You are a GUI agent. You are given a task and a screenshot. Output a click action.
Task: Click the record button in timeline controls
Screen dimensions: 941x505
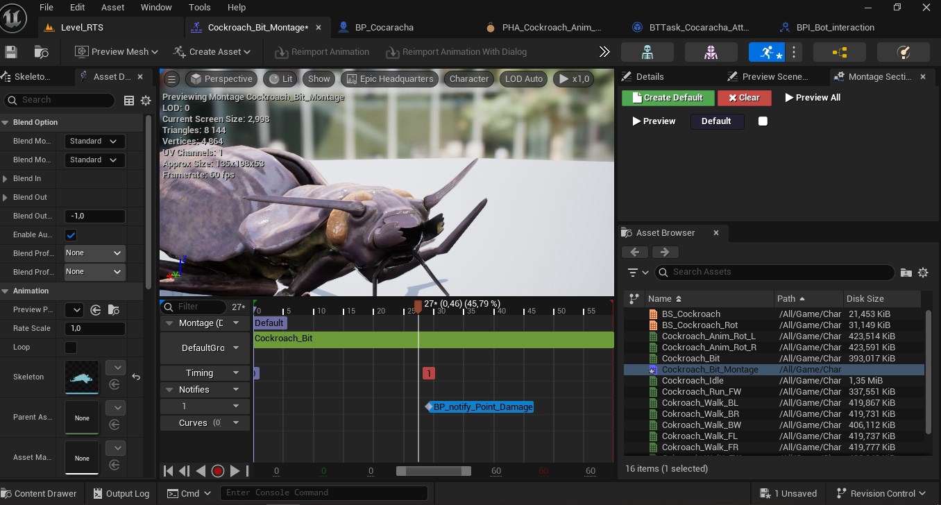tap(218, 471)
